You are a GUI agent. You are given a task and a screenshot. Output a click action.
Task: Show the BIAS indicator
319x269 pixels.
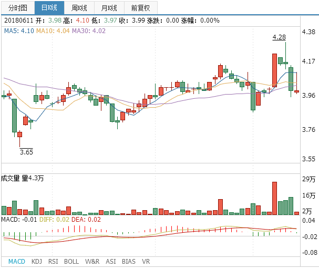pos(129,262)
